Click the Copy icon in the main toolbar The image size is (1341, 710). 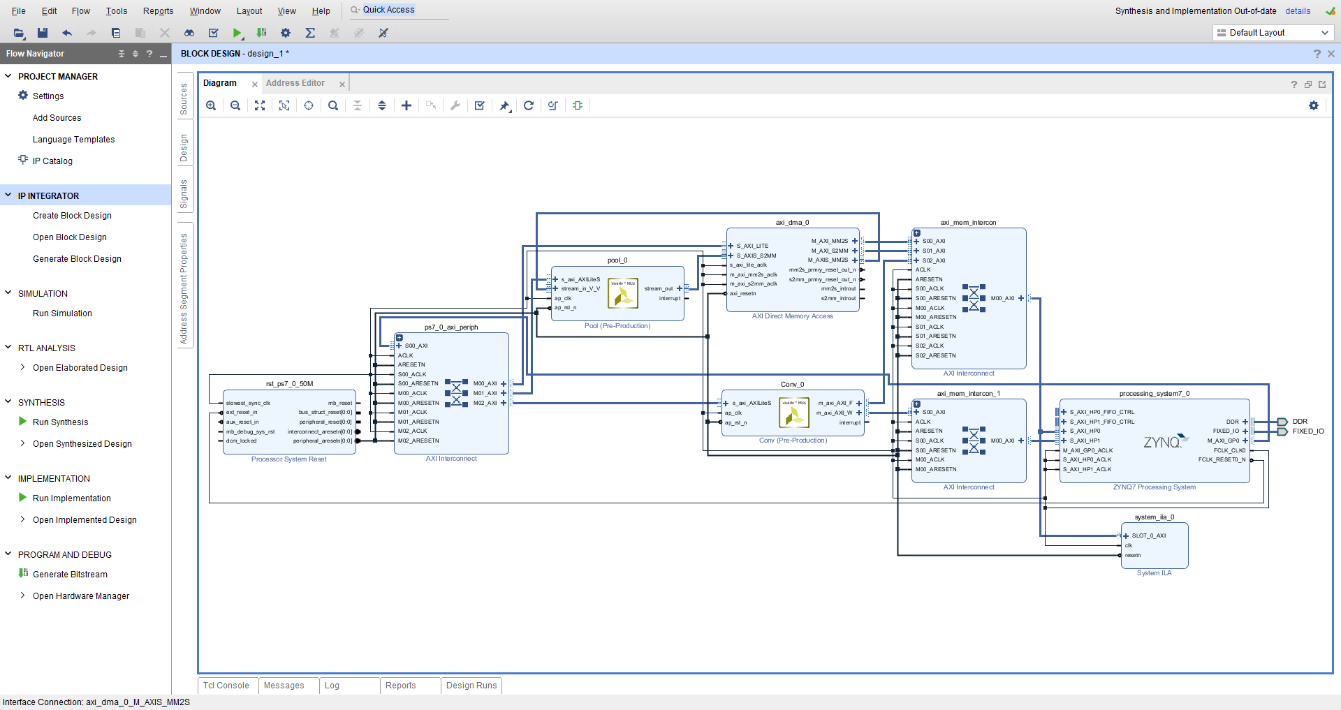coord(116,33)
